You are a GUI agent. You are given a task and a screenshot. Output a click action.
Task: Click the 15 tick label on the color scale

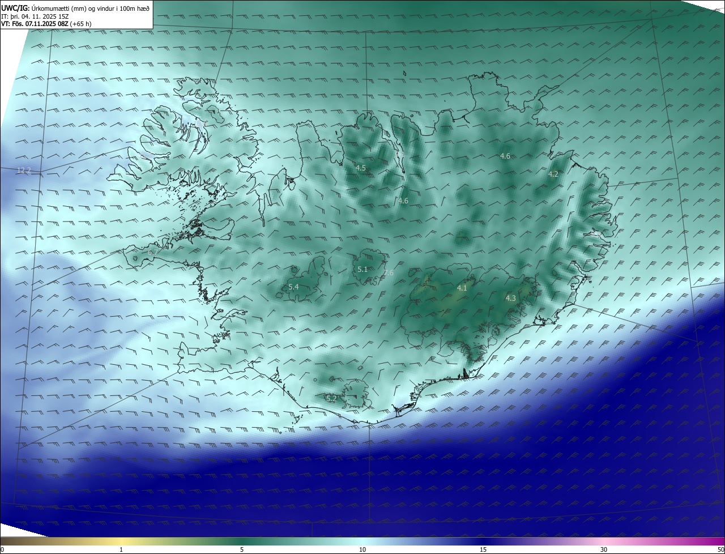coord(483,549)
